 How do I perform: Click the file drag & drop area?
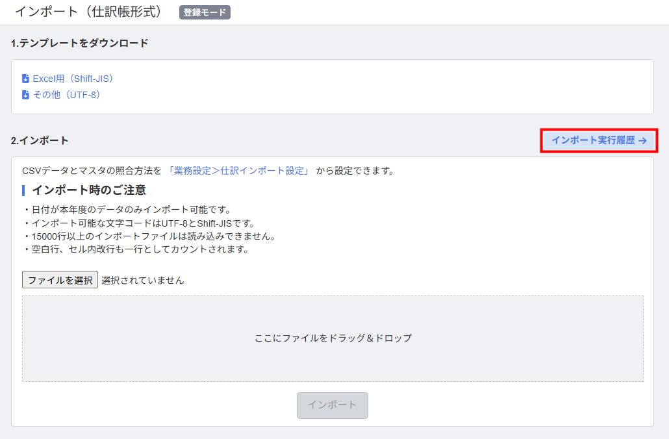click(333, 338)
